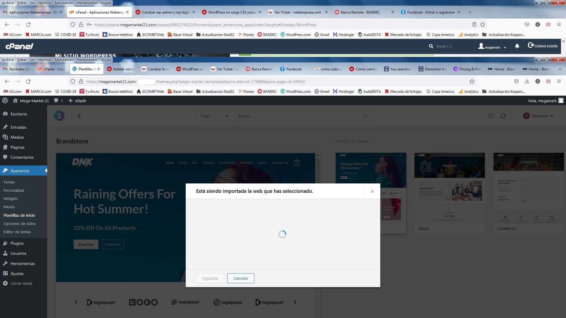Open Analytics bookmark in front browser
The width and height of the screenshot is (566, 318).
click(x=468, y=91)
